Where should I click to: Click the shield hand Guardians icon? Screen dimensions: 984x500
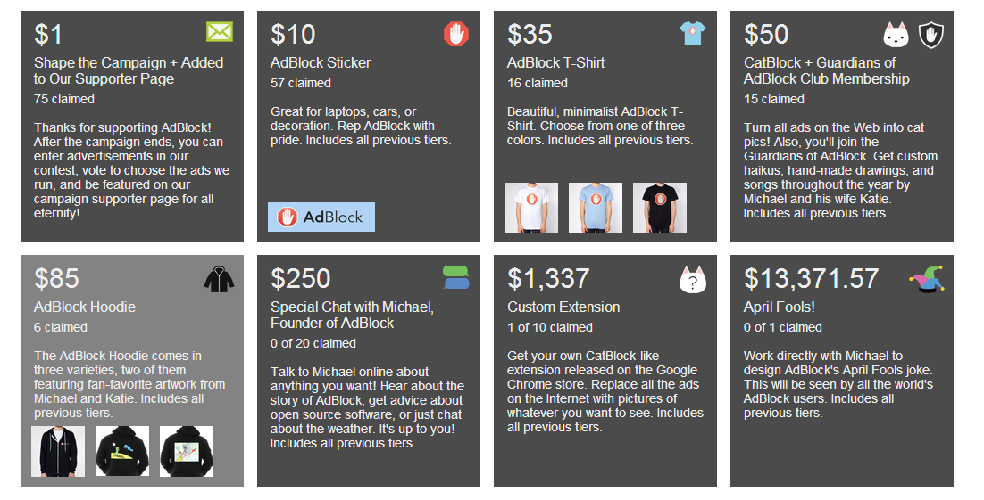(x=931, y=35)
